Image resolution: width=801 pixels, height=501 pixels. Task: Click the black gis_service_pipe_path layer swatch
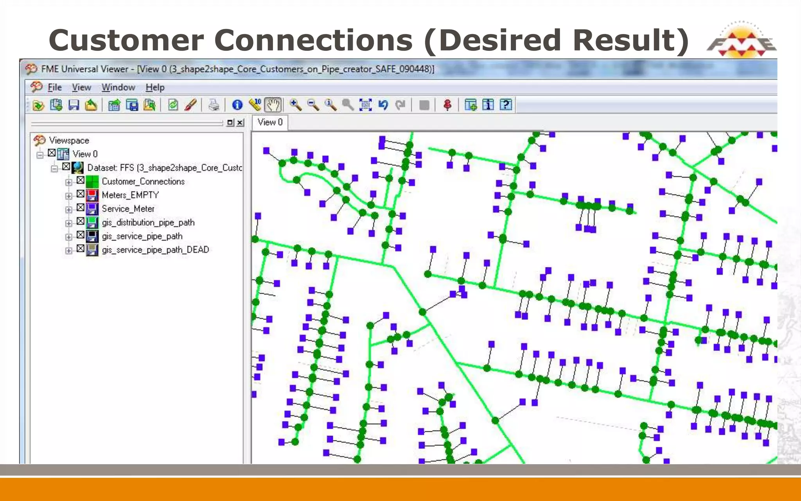pos(92,236)
